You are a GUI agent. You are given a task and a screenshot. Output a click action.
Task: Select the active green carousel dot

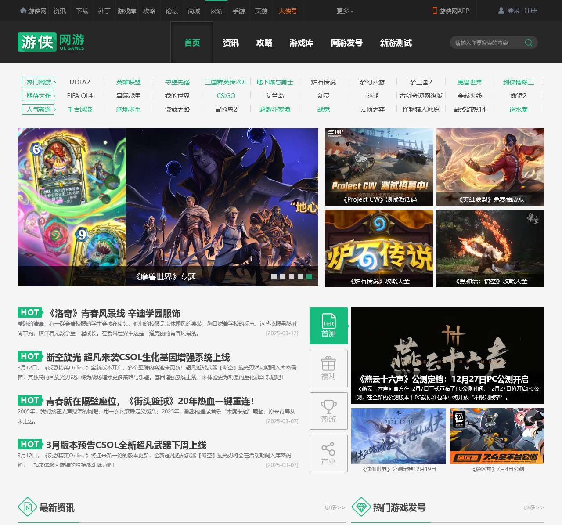coord(309,277)
